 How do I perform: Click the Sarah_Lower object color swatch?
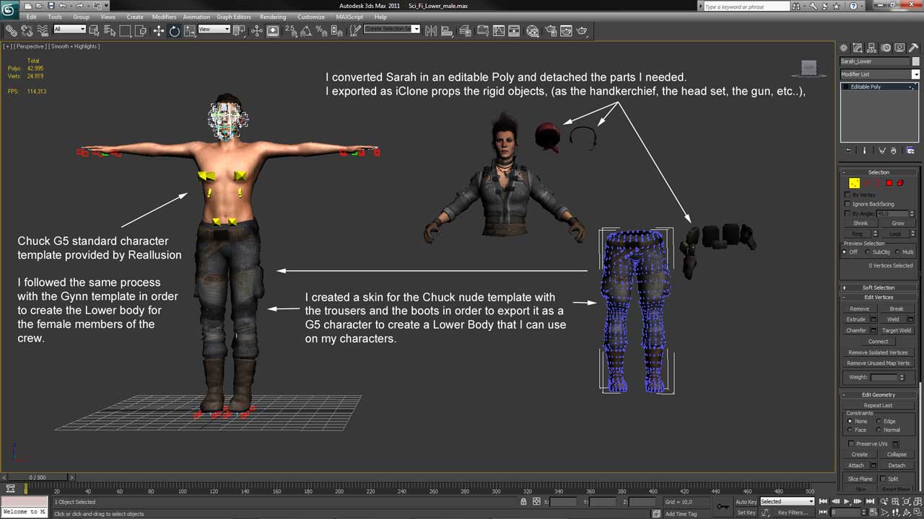pyautogui.click(x=916, y=61)
